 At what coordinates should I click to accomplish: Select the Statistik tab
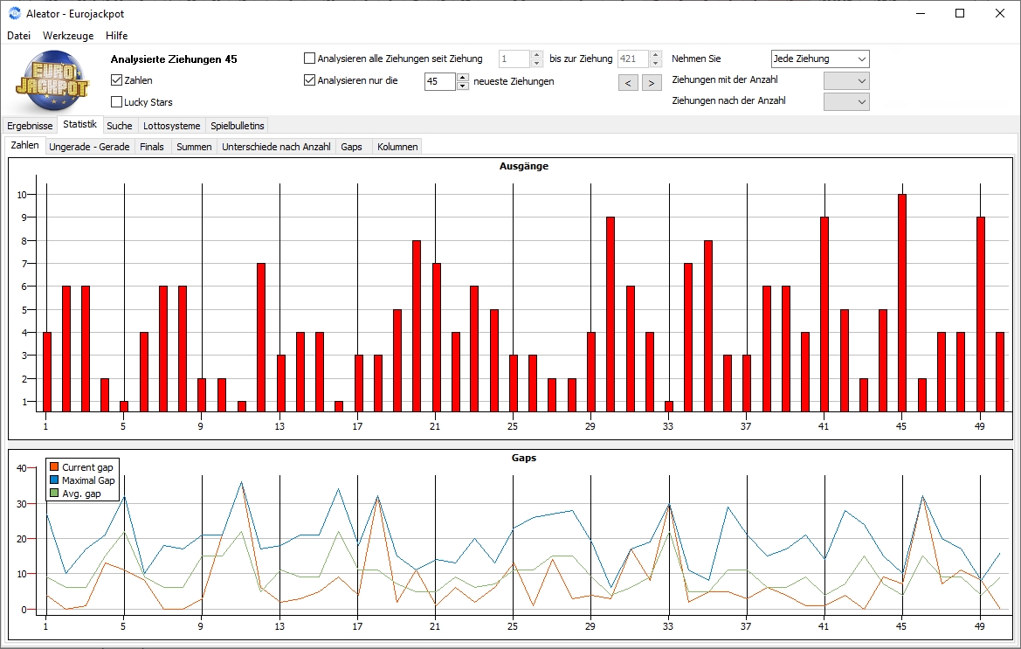(x=80, y=124)
